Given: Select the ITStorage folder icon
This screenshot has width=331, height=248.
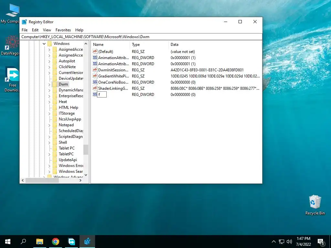Looking at the screenshot, I should (55, 113).
